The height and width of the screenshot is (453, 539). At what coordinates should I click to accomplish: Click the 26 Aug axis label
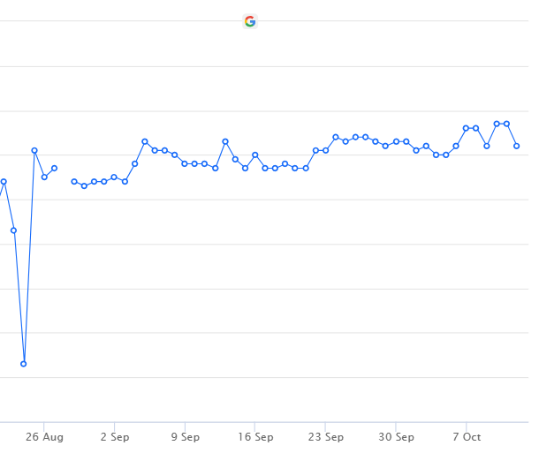(44, 437)
